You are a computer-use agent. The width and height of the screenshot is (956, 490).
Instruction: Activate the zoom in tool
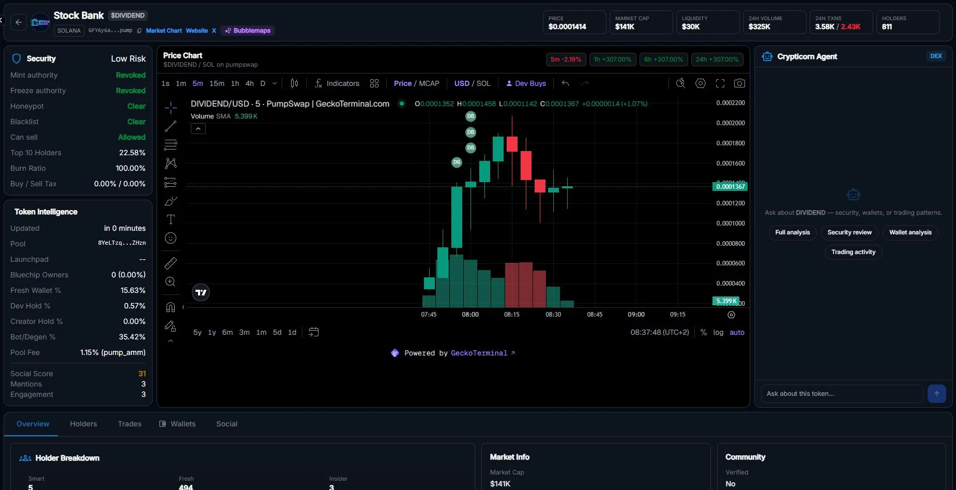171,282
